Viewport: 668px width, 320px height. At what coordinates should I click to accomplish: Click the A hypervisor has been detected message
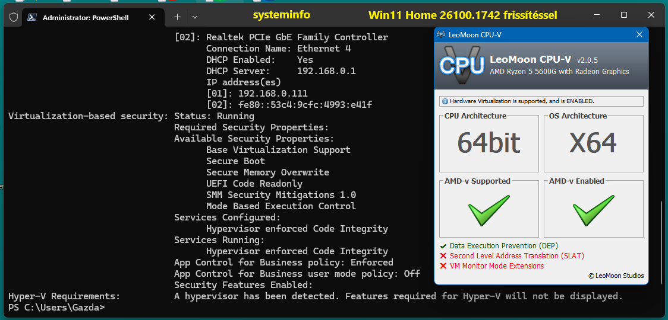(398, 296)
